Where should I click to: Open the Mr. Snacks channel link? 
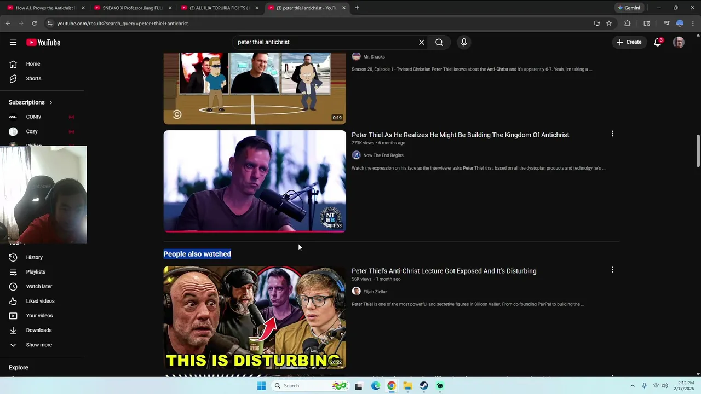point(374,57)
